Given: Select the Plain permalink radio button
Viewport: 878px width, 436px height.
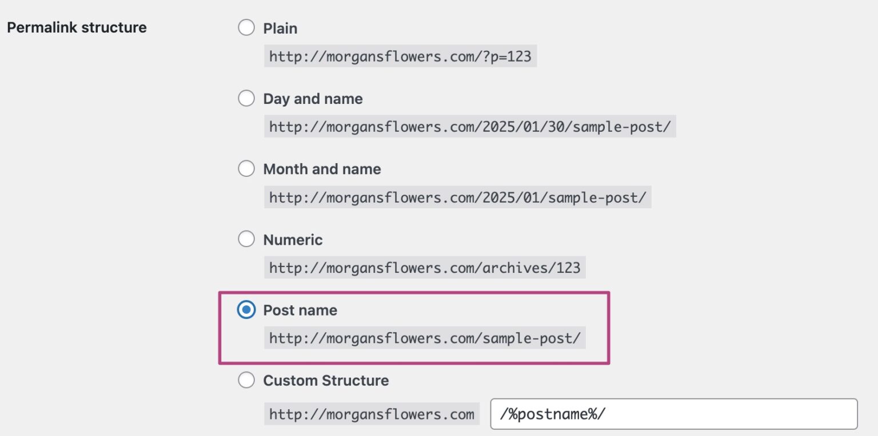Looking at the screenshot, I should 246,27.
